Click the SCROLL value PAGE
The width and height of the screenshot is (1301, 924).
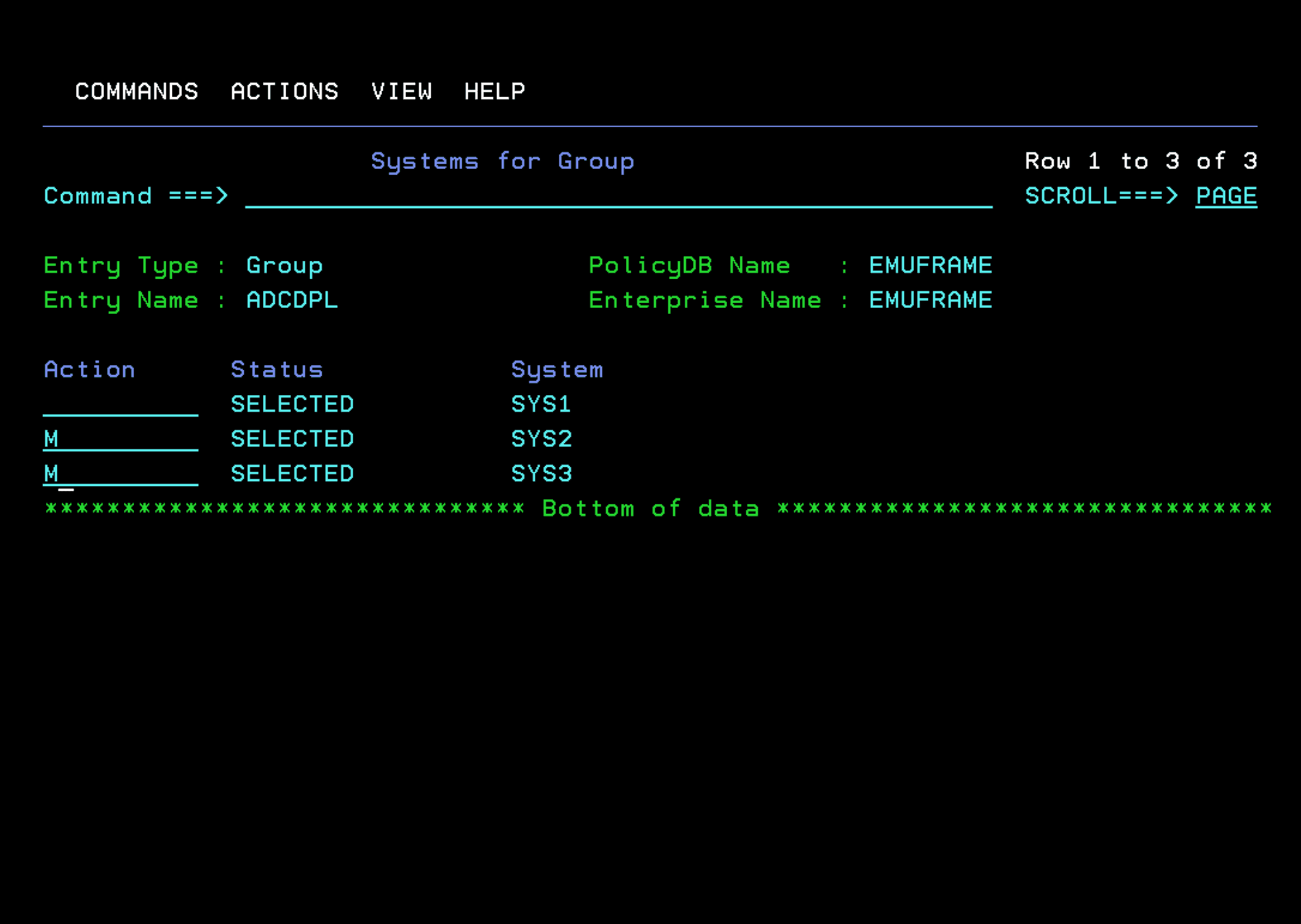pyautogui.click(x=1225, y=196)
